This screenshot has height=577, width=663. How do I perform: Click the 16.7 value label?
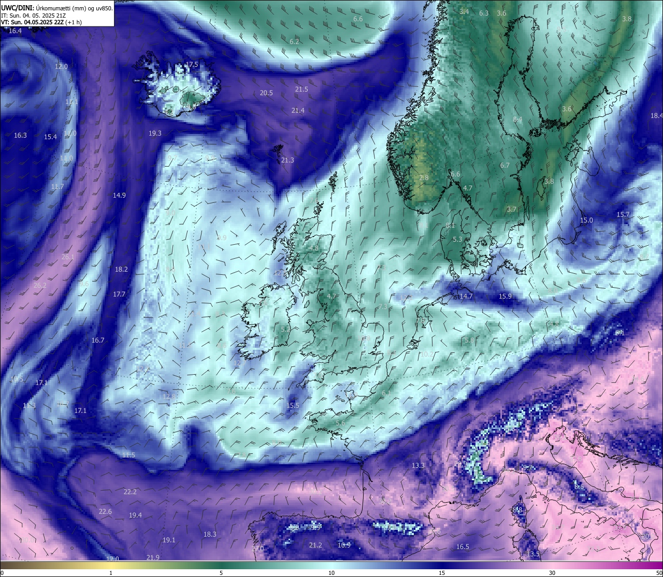click(x=98, y=341)
